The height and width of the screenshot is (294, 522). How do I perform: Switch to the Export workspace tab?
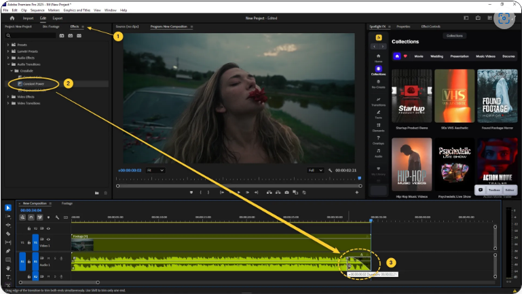(x=58, y=18)
